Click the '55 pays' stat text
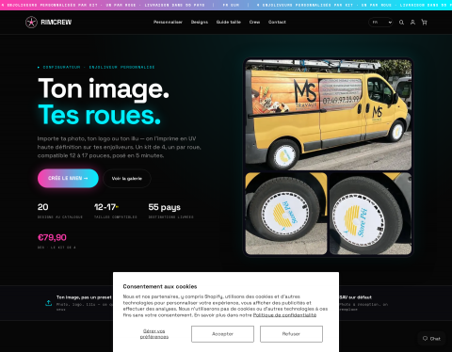The height and width of the screenshot is (352, 452). [x=165, y=207]
